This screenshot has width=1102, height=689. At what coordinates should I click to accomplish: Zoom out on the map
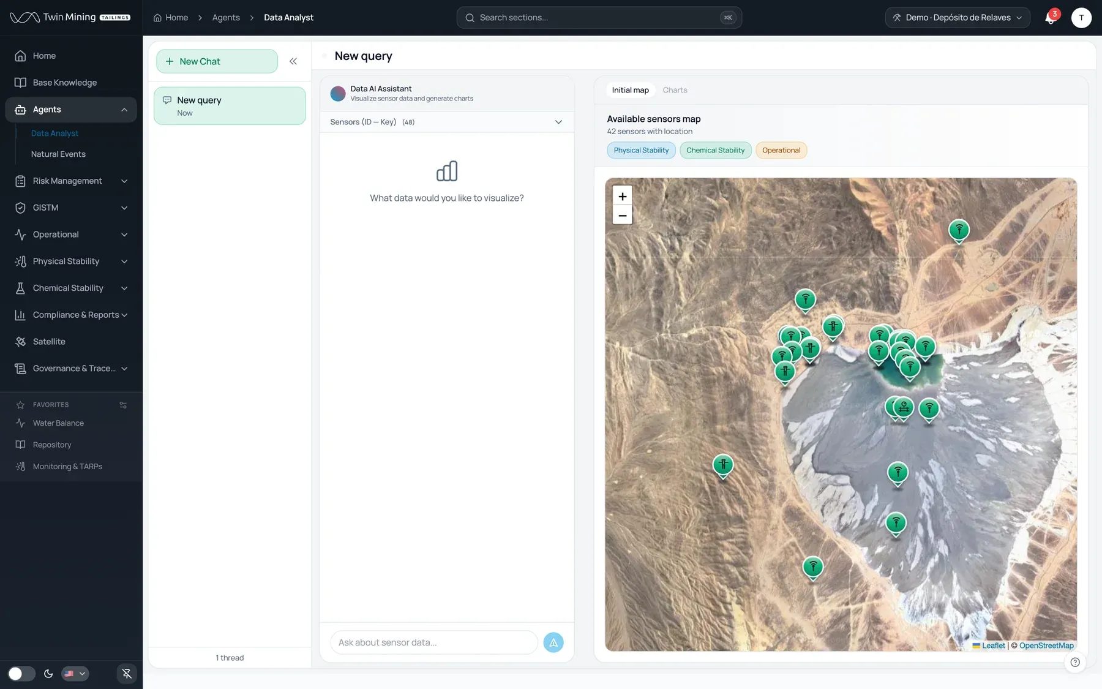click(623, 216)
